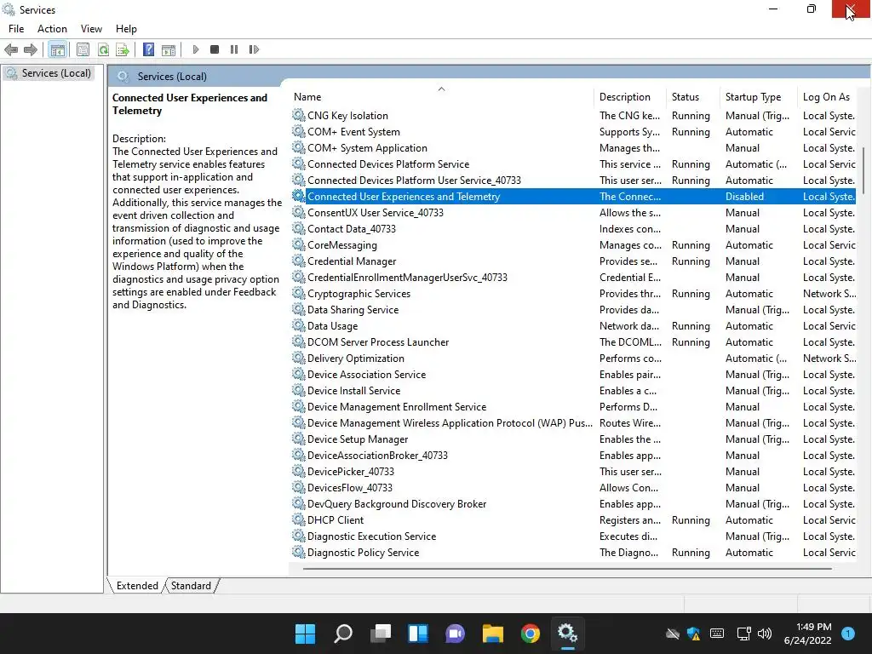Select DevicePicker_40733 service

pos(573,472)
